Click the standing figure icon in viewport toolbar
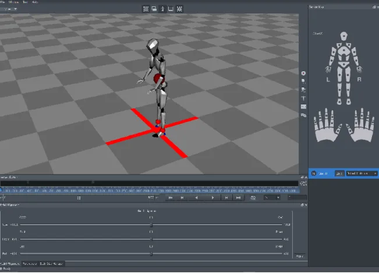Screen dimensions: 379x273 (x=162, y=9)
